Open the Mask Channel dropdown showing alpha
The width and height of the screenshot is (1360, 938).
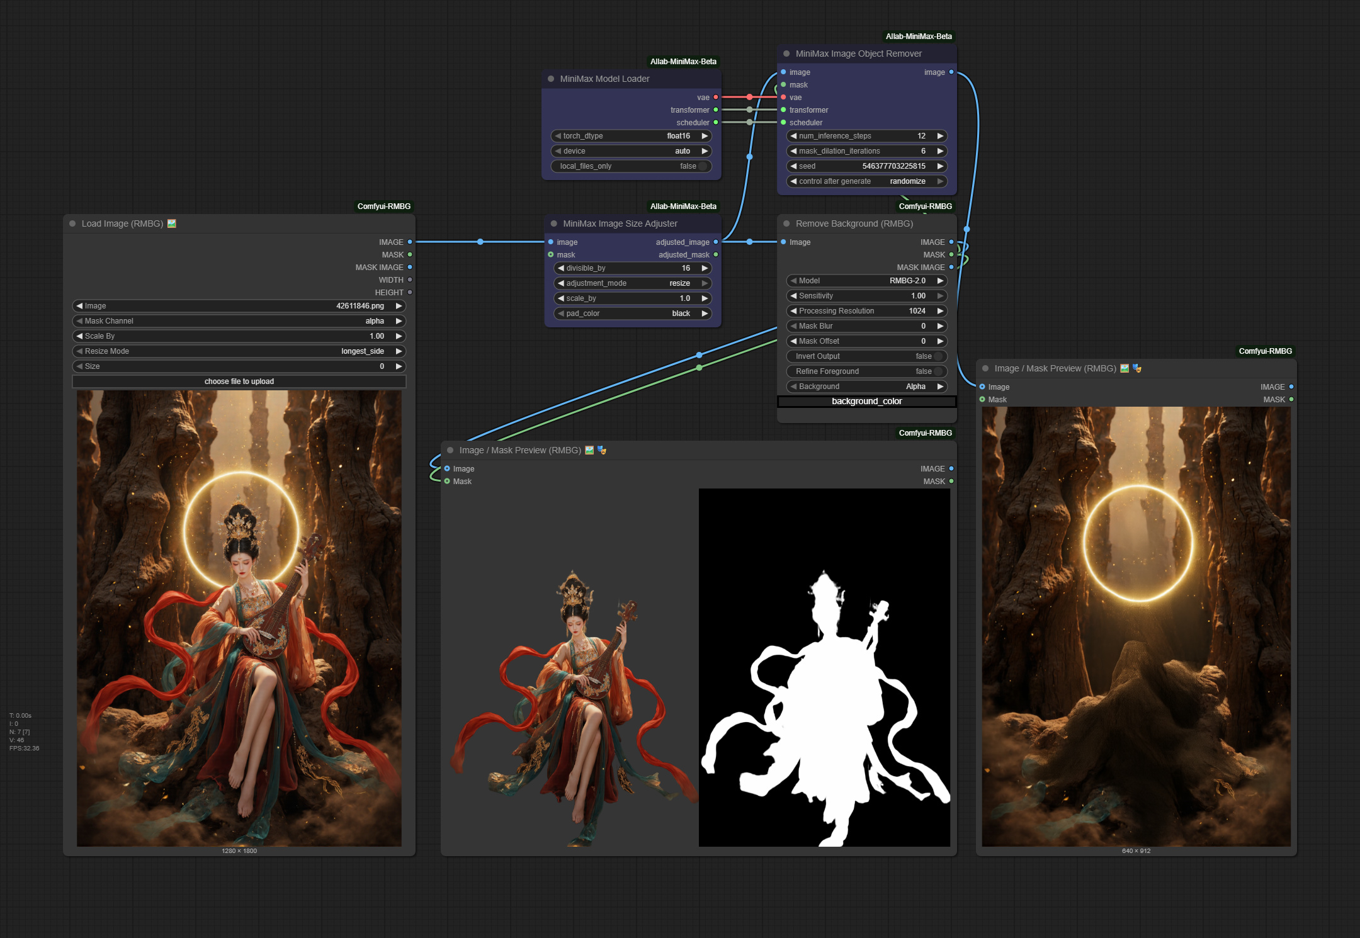click(239, 320)
